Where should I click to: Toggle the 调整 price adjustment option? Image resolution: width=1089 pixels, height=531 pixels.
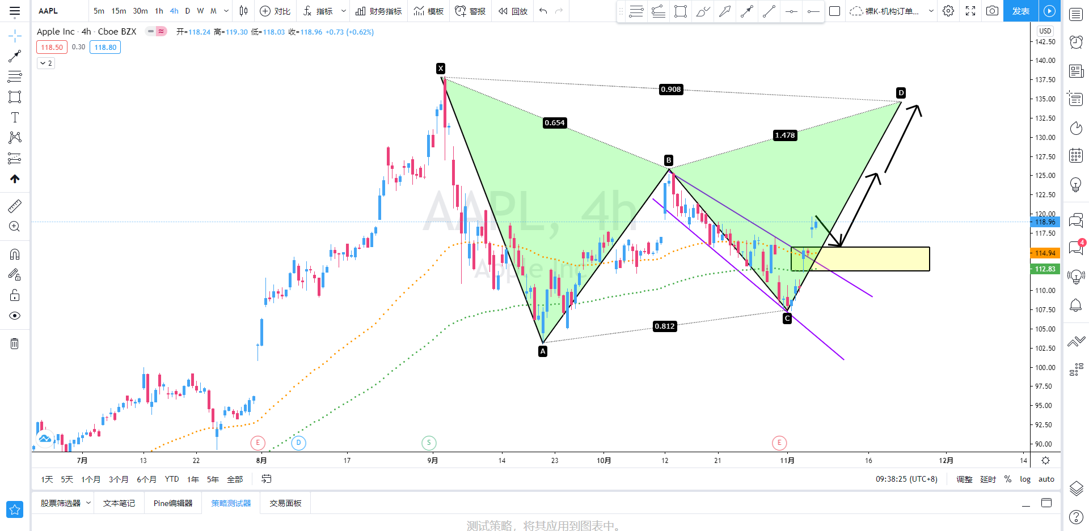coord(964,479)
